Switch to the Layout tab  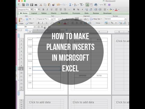[34, 13]
